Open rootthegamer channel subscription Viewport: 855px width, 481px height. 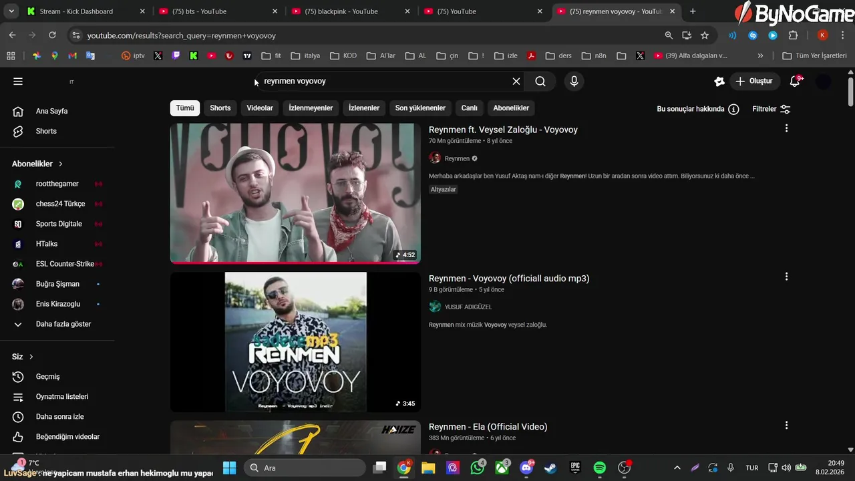tap(57, 184)
